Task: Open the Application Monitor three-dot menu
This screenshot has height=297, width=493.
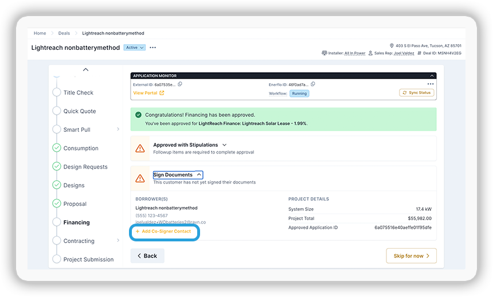Action: tap(431, 84)
